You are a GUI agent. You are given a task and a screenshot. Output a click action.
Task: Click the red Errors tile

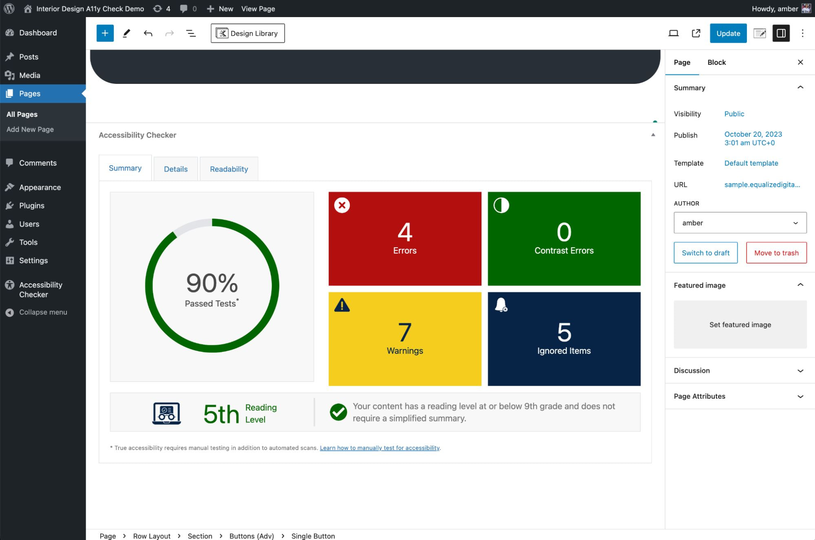(405, 239)
